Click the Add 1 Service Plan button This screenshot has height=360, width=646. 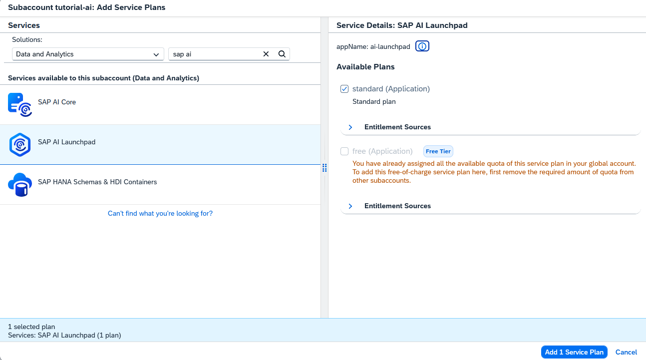[x=574, y=352]
